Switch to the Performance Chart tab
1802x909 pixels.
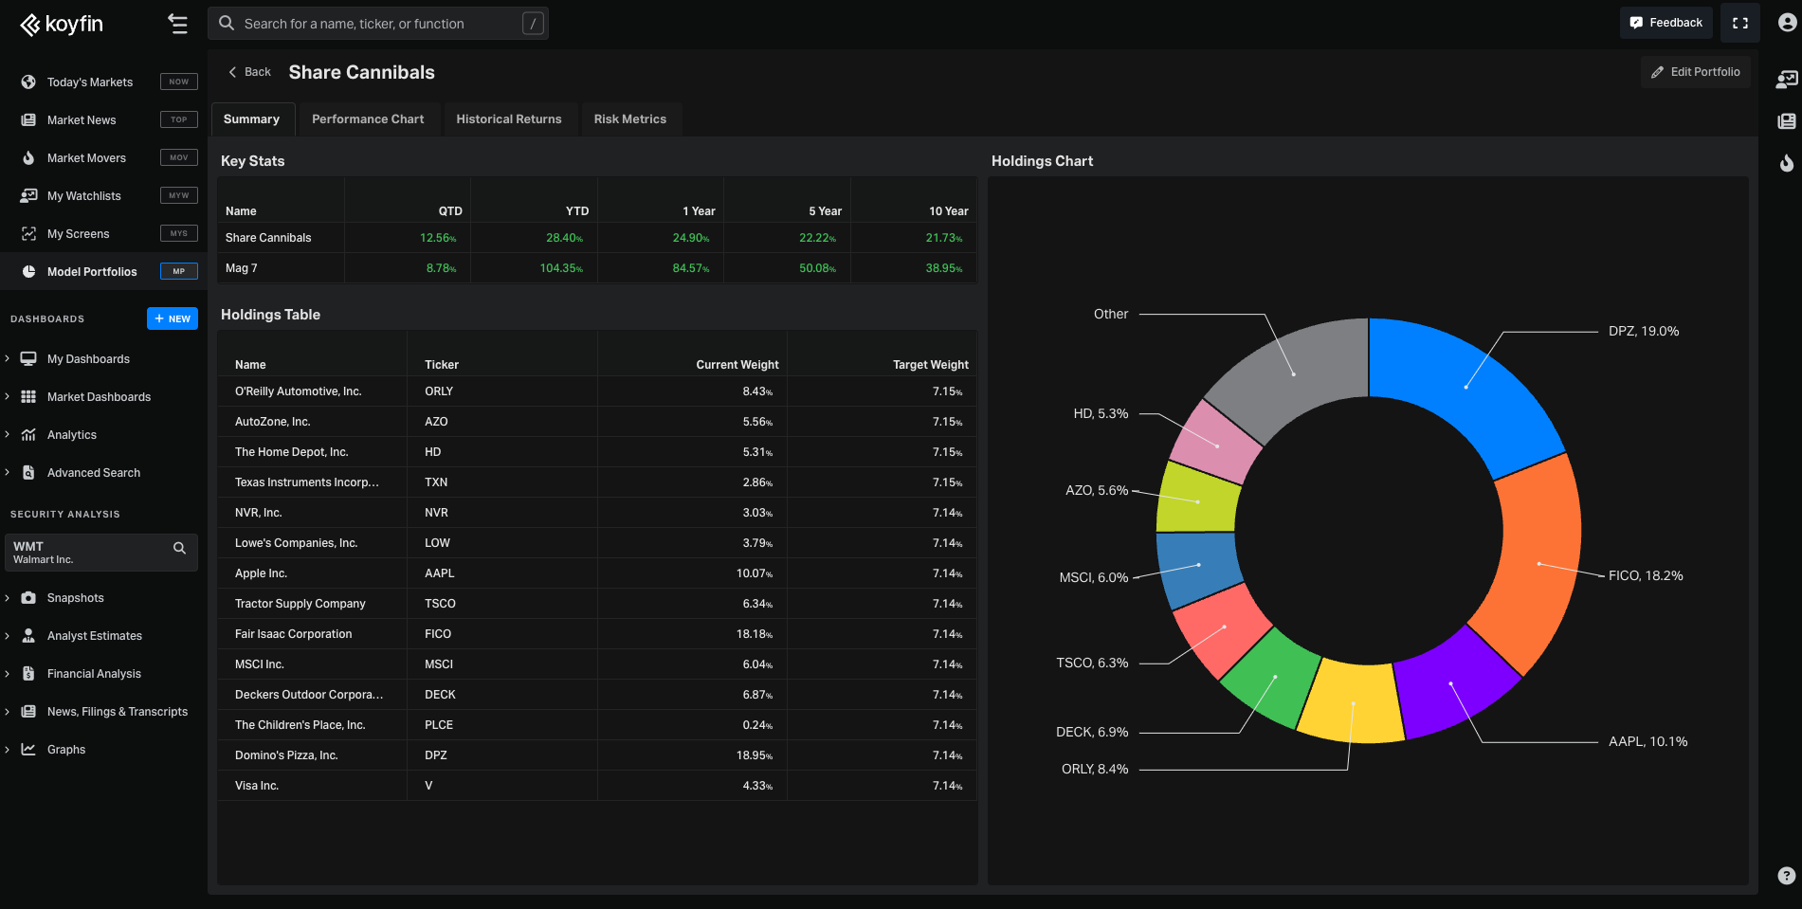(368, 119)
